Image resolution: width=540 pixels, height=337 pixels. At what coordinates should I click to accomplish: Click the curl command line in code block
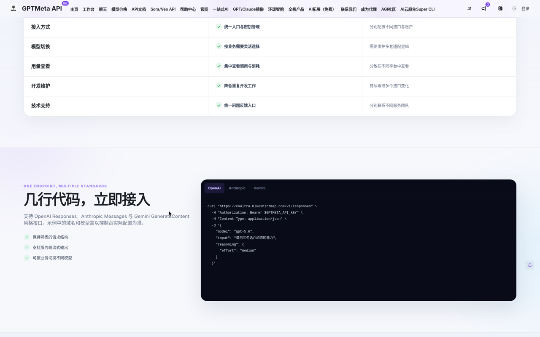click(262, 206)
